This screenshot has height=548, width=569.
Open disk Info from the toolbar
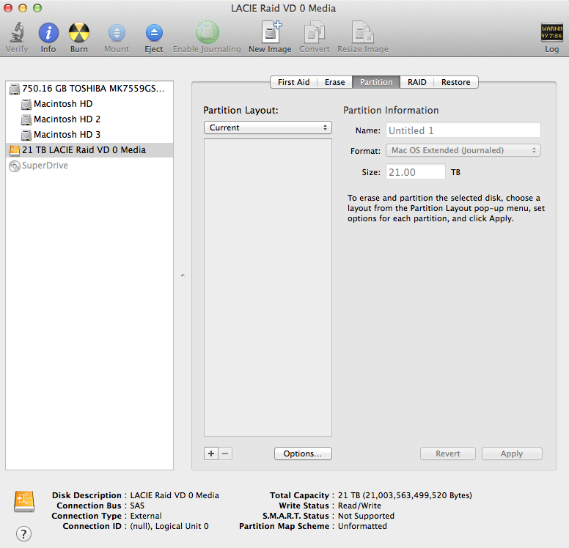tap(48, 33)
